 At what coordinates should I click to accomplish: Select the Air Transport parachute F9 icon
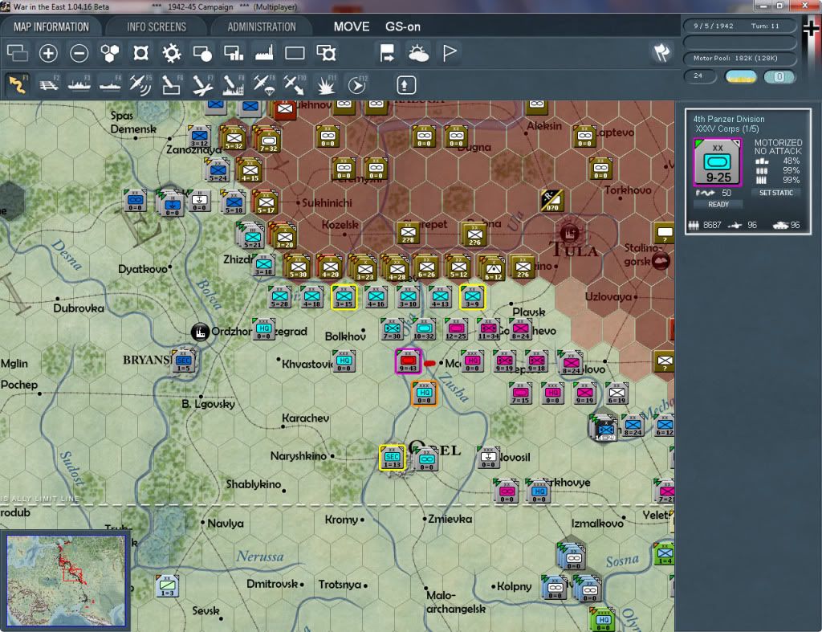tap(263, 84)
